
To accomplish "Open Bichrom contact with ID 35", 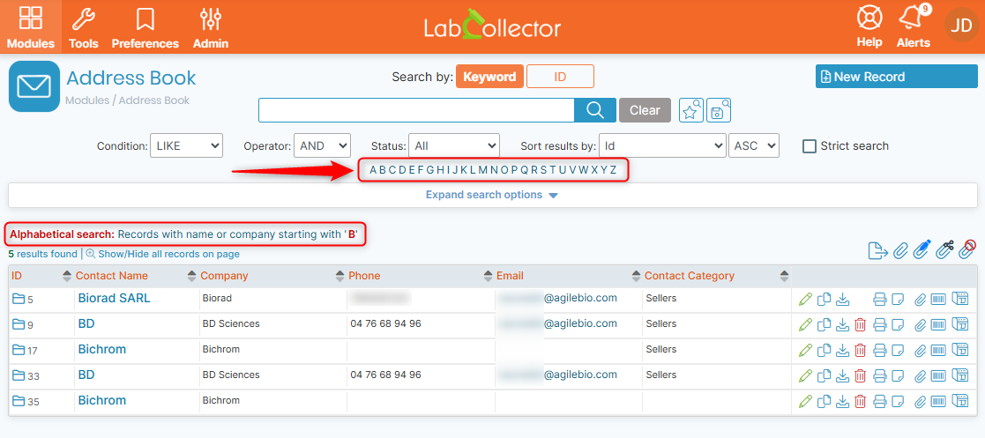I will pos(101,400).
